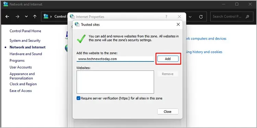The image size is (257, 128).
Task: Click 'Control' breadcrumb in address bar
Action: click(x=60, y=16)
